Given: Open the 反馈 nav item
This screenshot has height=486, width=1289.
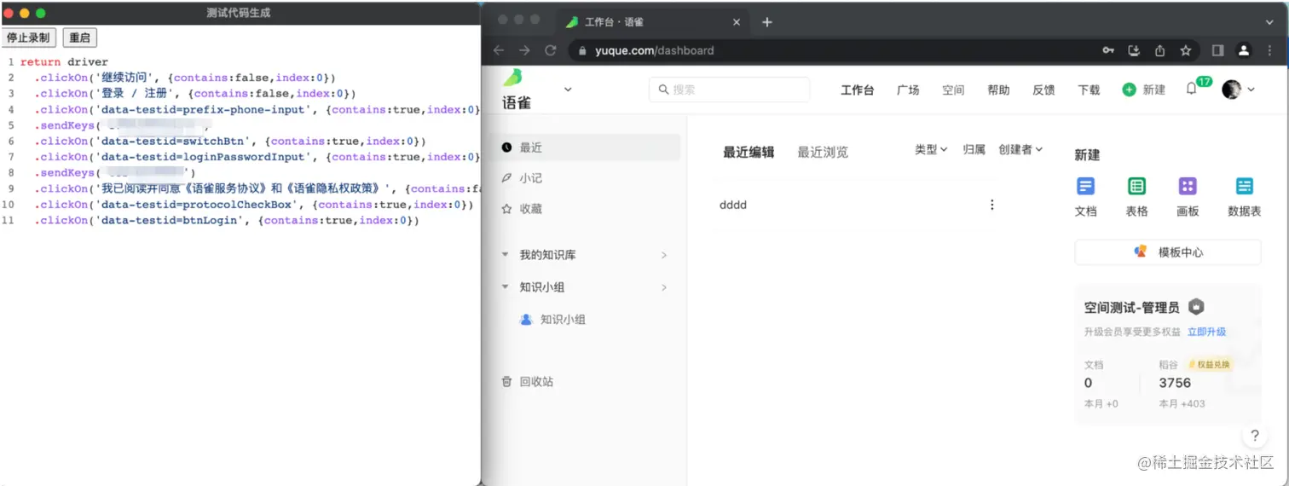Looking at the screenshot, I should 1043,90.
